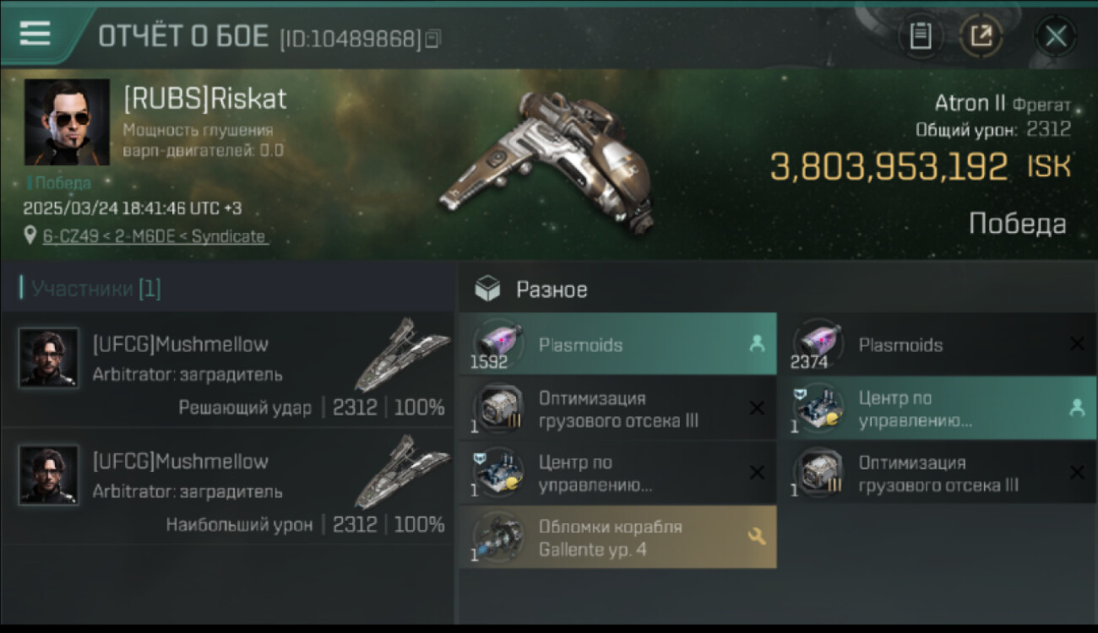Close the battle report window
The image size is (1098, 633).
click(1056, 36)
